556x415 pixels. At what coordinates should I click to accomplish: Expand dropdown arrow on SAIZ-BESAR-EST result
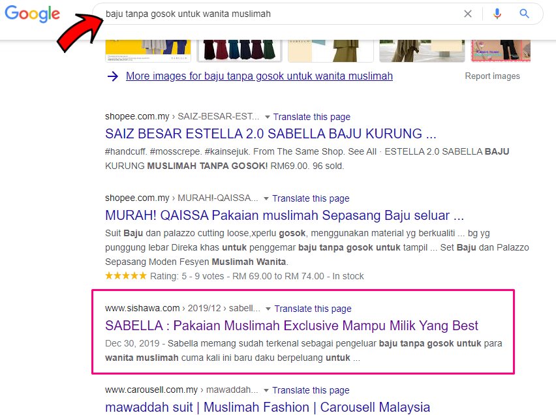point(268,117)
